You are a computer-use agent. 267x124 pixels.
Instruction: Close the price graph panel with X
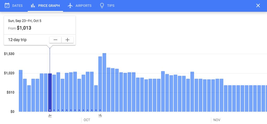[258, 5]
